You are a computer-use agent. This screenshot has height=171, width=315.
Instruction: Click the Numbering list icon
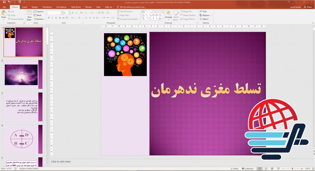pyautogui.click(x=92, y=13)
